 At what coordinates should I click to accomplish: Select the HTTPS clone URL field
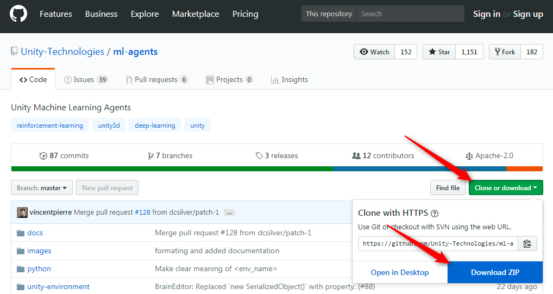click(x=438, y=243)
